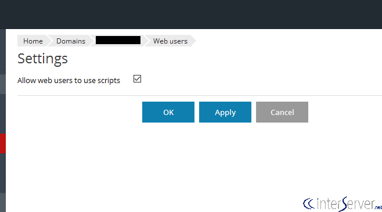Click the OK button
This screenshot has width=382, height=212.
(x=168, y=112)
